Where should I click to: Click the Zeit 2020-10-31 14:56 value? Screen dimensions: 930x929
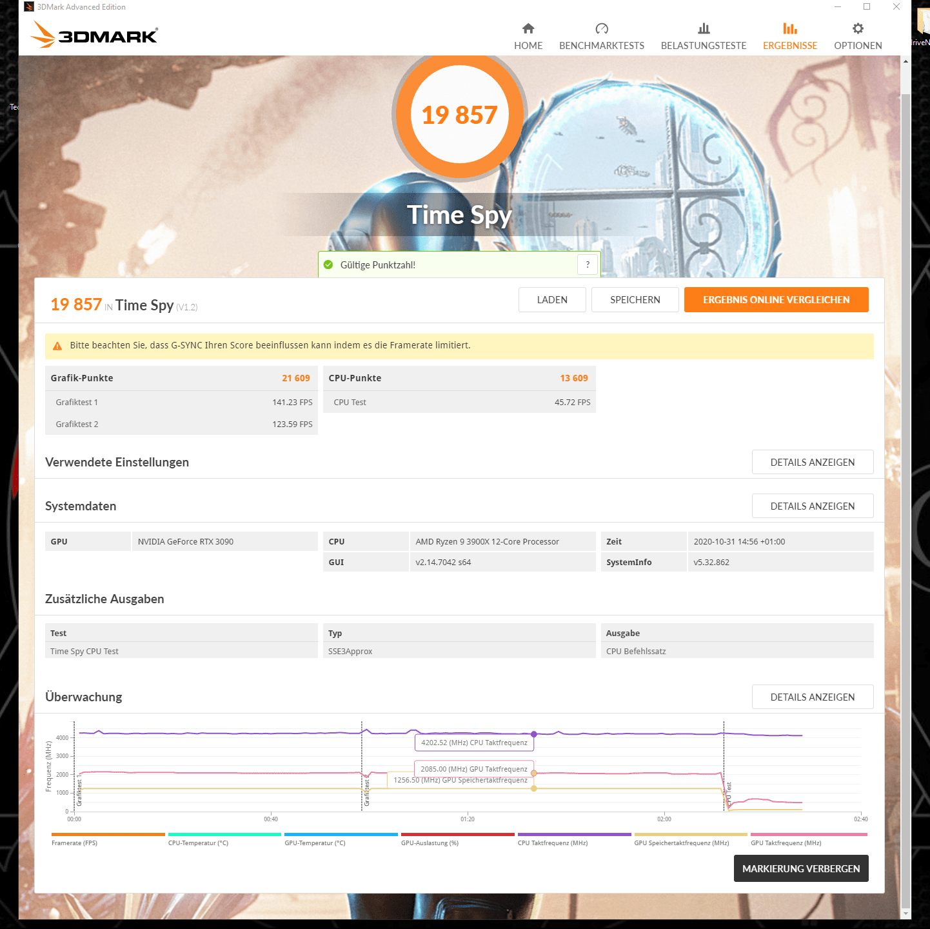(780, 541)
